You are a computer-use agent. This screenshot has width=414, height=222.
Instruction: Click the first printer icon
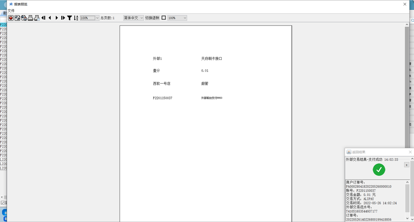click(x=30, y=18)
